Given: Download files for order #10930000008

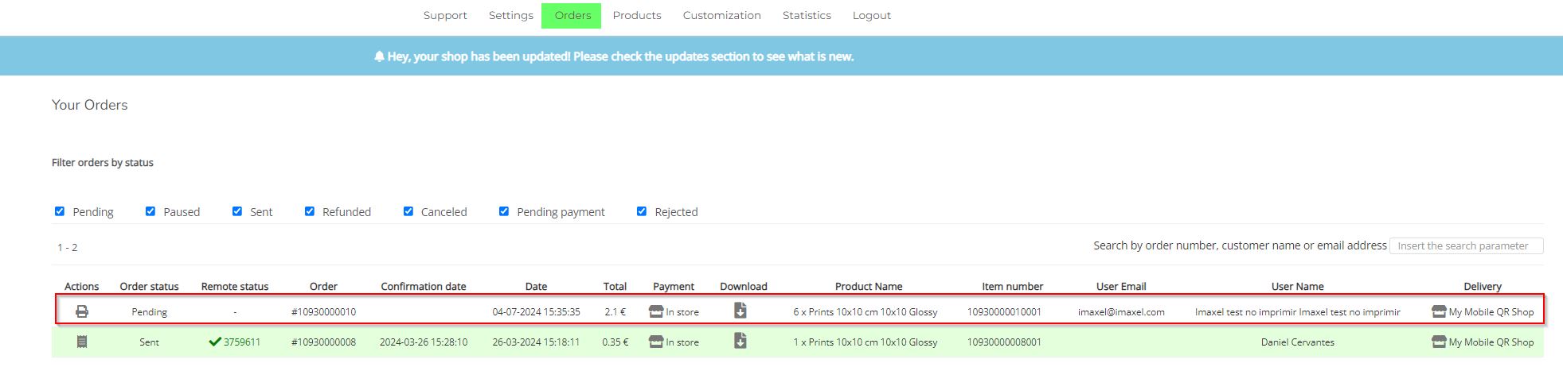Looking at the screenshot, I should click(740, 341).
